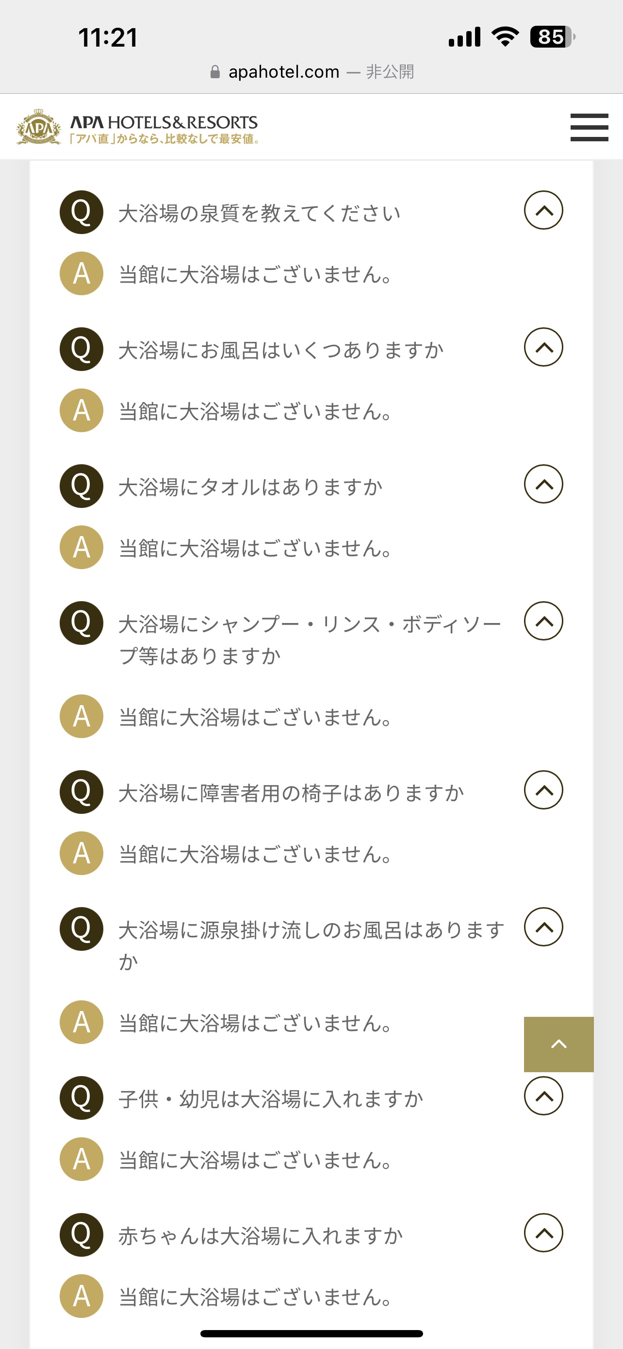This screenshot has height=1349, width=623.
Task: Collapse 赤ちゃんは大浴場に入れますか chevron
Action: click(x=543, y=1233)
